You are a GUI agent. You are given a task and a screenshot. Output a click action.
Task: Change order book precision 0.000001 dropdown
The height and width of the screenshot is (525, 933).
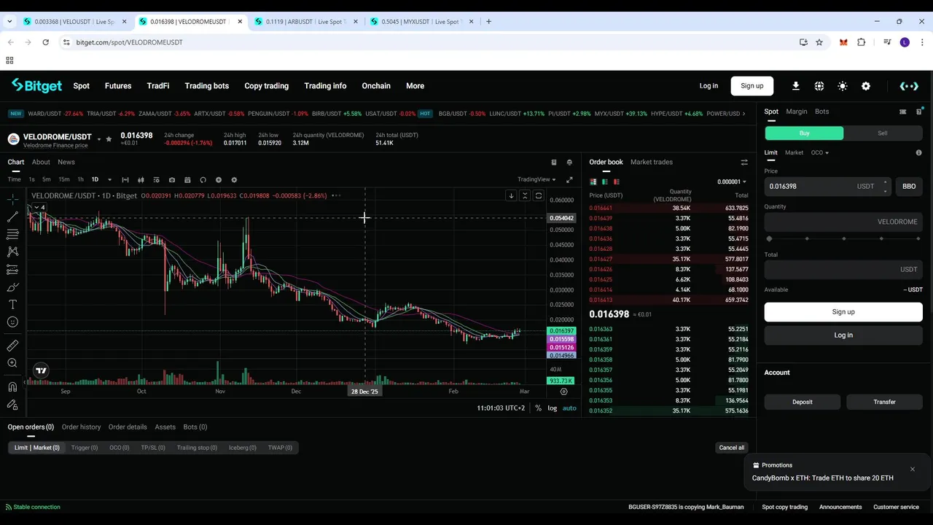[732, 182]
